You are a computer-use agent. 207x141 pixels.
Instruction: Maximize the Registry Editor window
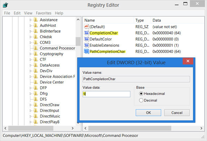click(185, 4)
